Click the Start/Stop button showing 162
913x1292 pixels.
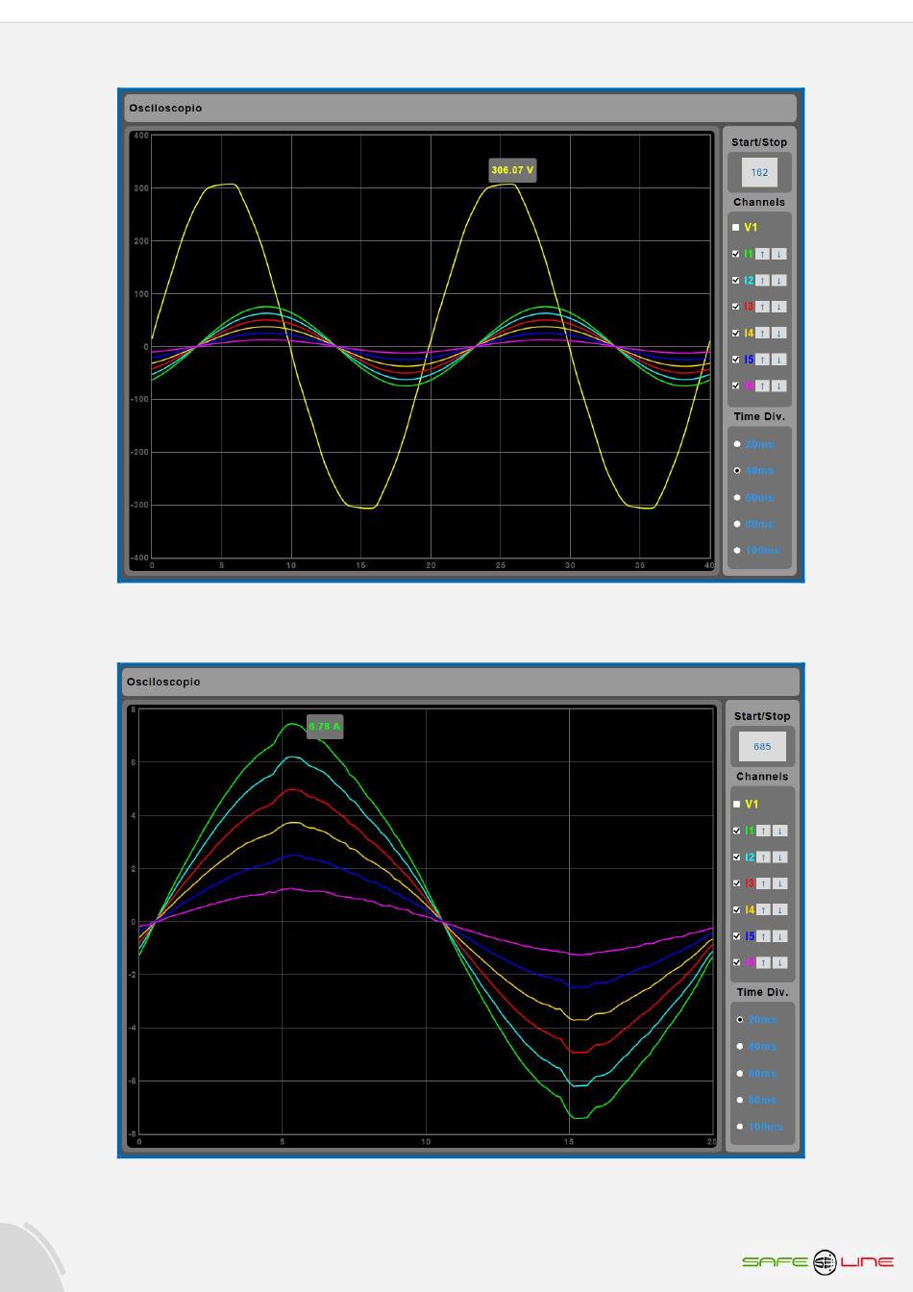click(759, 173)
